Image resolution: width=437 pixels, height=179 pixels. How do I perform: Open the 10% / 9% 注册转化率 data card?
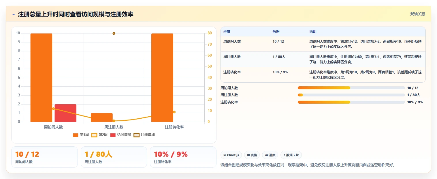pyautogui.click(x=183, y=157)
